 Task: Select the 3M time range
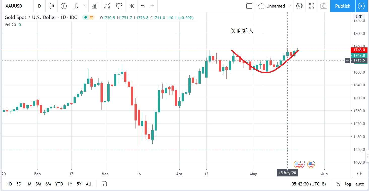pos(38,184)
